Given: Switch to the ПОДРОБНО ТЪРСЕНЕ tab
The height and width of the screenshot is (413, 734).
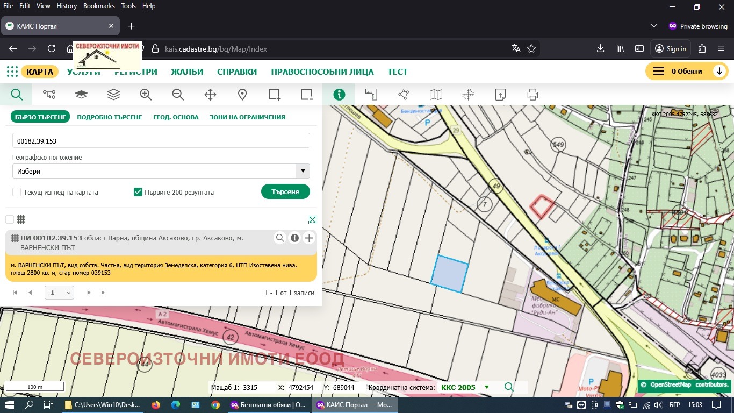Looking at the screenshot, I should click(109, 117).
